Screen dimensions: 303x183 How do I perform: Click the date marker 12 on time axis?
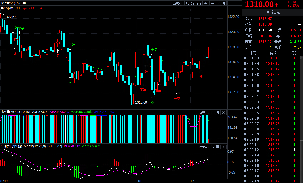[x=192, y=181]
